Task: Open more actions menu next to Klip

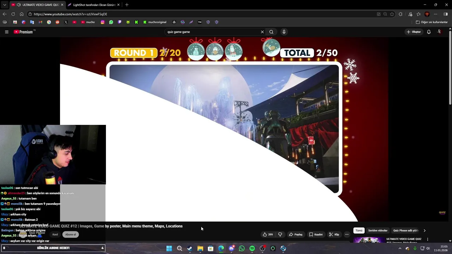Action: 347,234
